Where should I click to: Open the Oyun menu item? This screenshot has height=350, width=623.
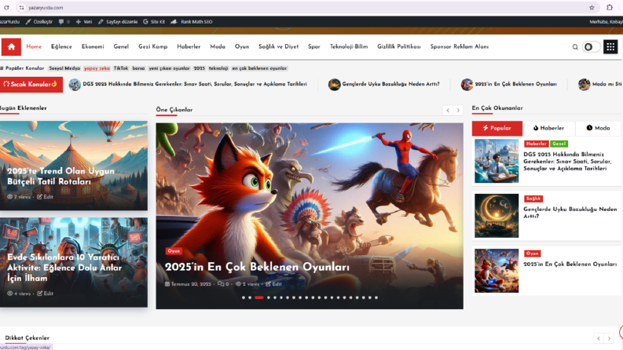coord(242,47)
